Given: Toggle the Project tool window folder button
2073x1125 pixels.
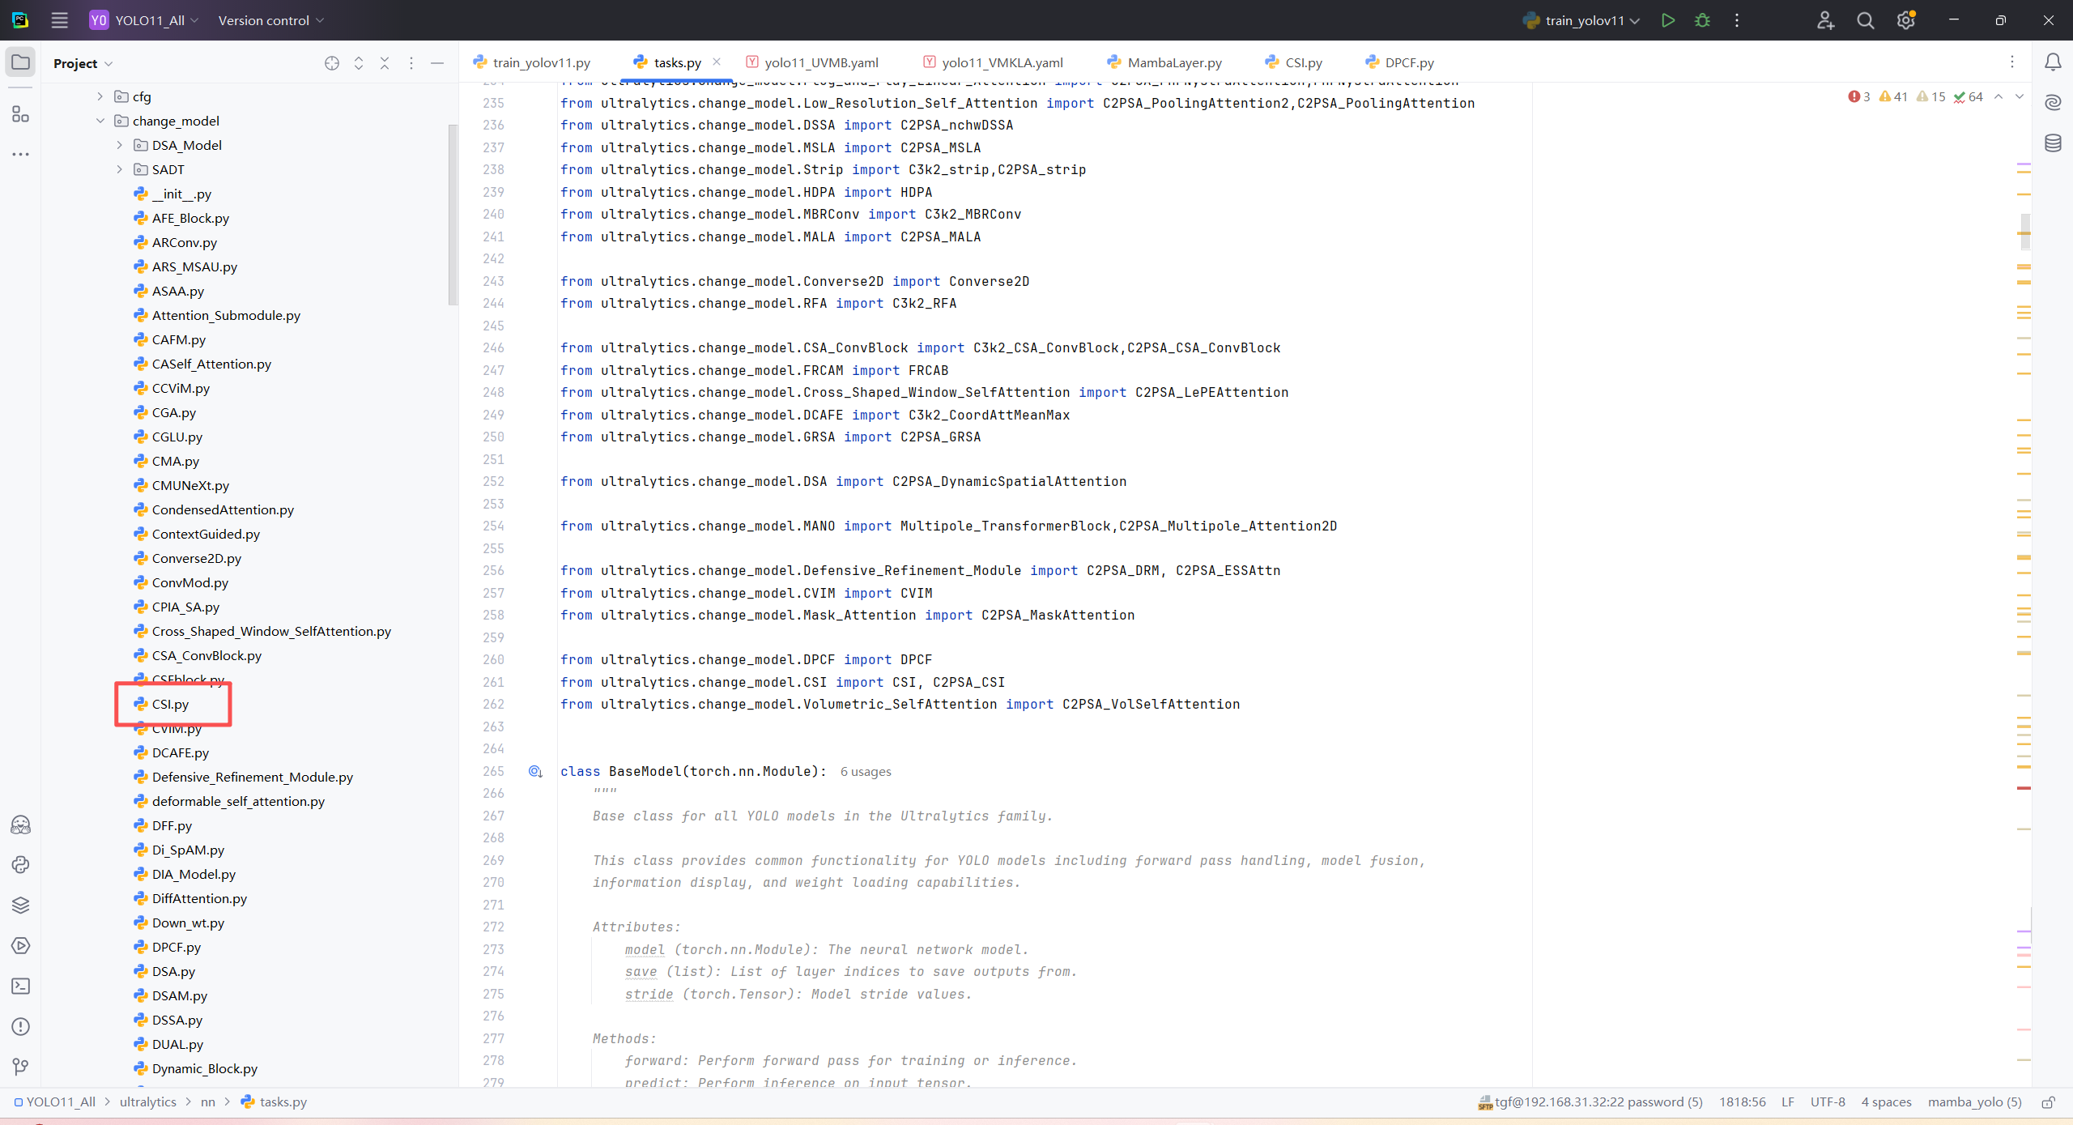Looking at the screenshot, I should click(20, 62).
